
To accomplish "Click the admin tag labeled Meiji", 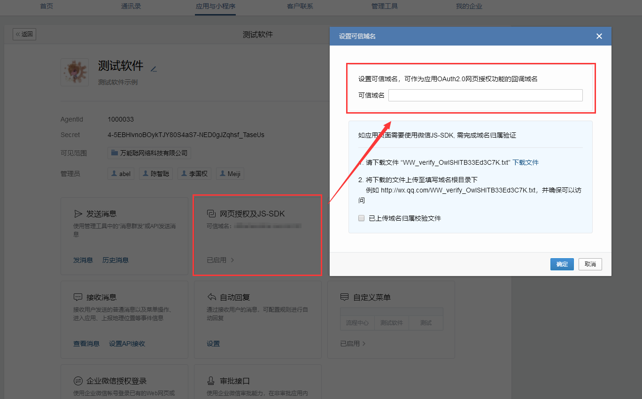I will click(230, 173).
